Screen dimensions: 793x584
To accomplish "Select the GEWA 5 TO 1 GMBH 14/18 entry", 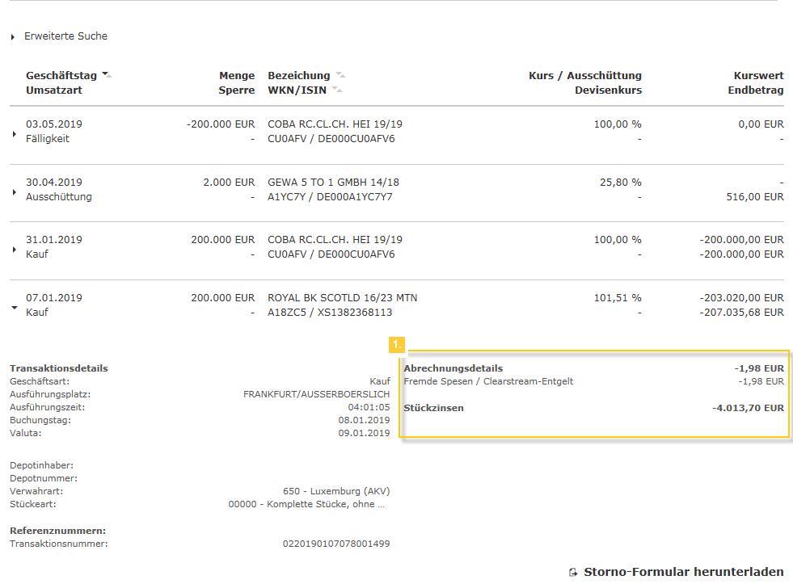I will pos(333,182).
